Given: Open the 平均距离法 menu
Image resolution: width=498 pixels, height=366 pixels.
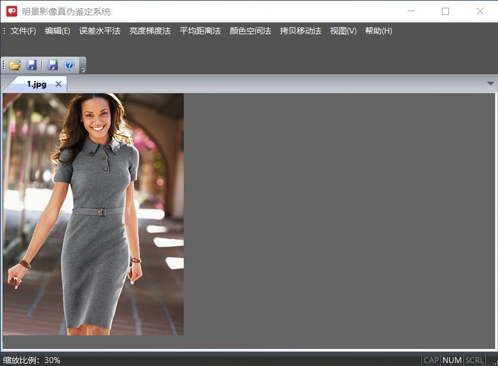Looking at the screenshot, I should (200, 31).
